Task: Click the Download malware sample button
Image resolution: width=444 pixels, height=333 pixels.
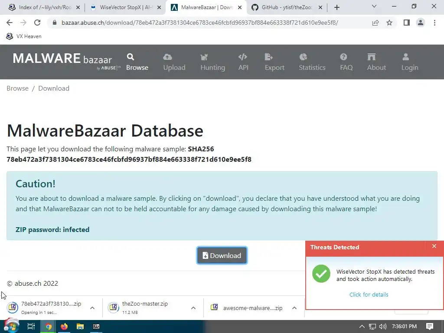Action: [x=222, y=255]
